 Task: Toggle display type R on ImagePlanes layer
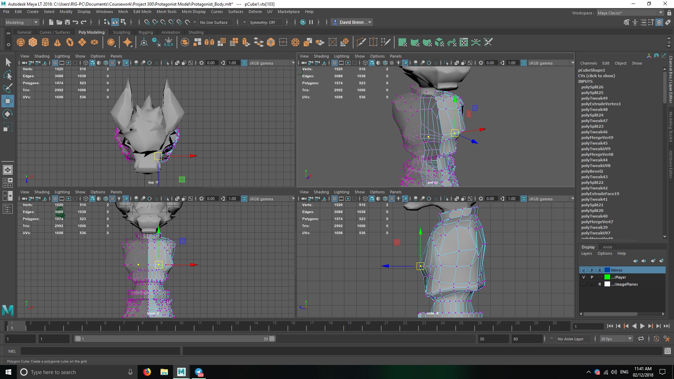click(600, 284)
